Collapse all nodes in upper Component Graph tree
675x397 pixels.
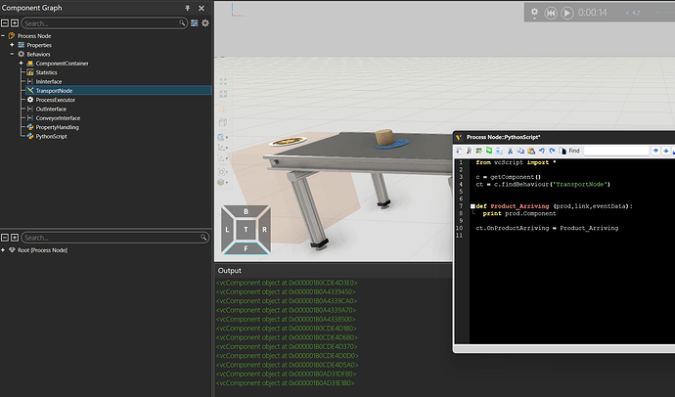[x=5, y=23]
